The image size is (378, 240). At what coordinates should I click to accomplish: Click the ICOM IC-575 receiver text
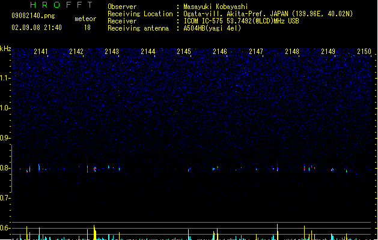(x=241, y=21)
